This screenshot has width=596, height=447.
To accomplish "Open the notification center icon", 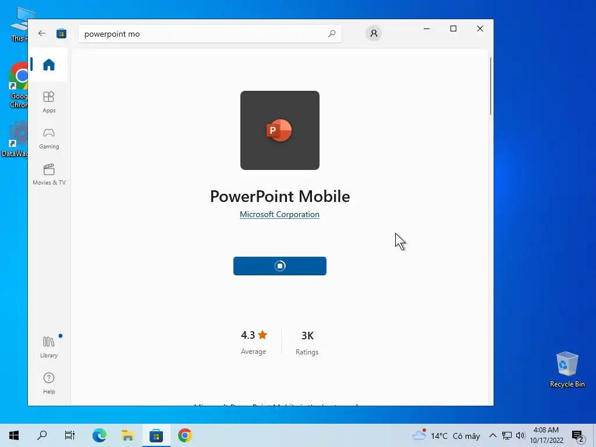I will 578,435.
